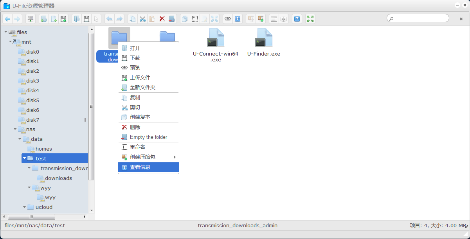Click the copy toolbar icon
This screenshot has height=239, width=470.
[x=133, y=19]
